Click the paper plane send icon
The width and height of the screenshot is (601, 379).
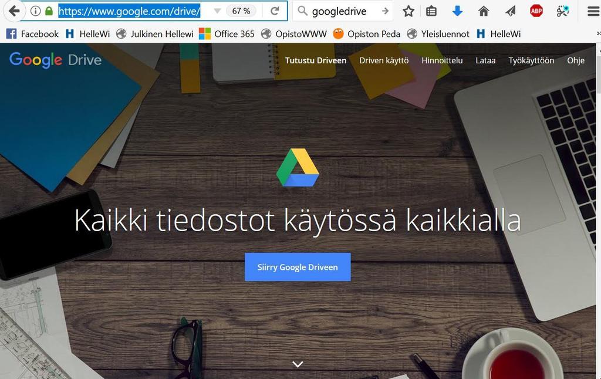(x=510, y=12)
